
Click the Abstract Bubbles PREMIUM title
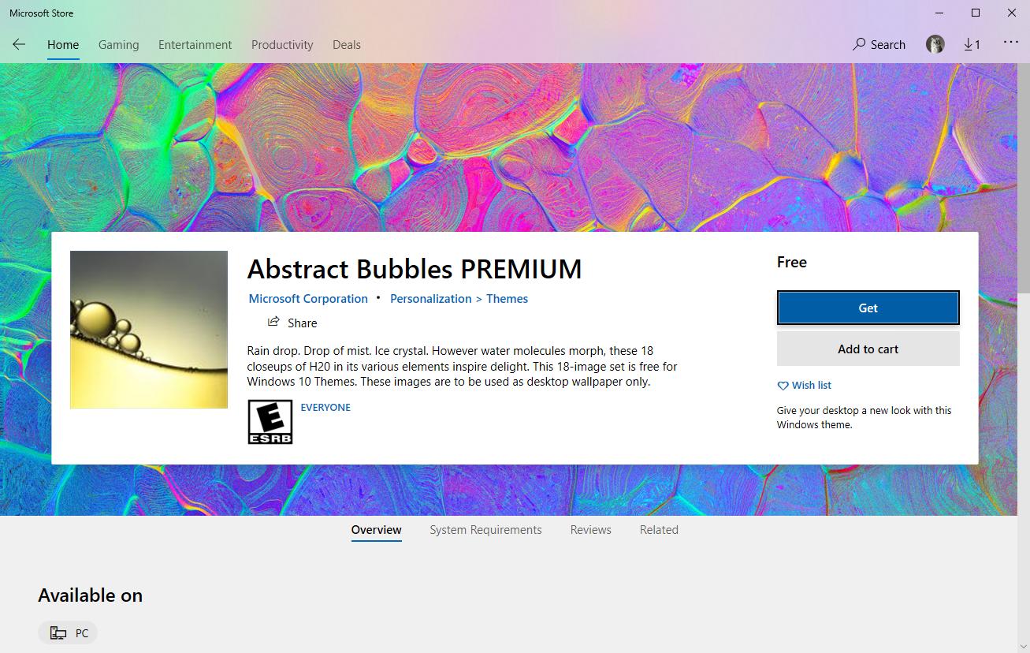pos(415,269)
